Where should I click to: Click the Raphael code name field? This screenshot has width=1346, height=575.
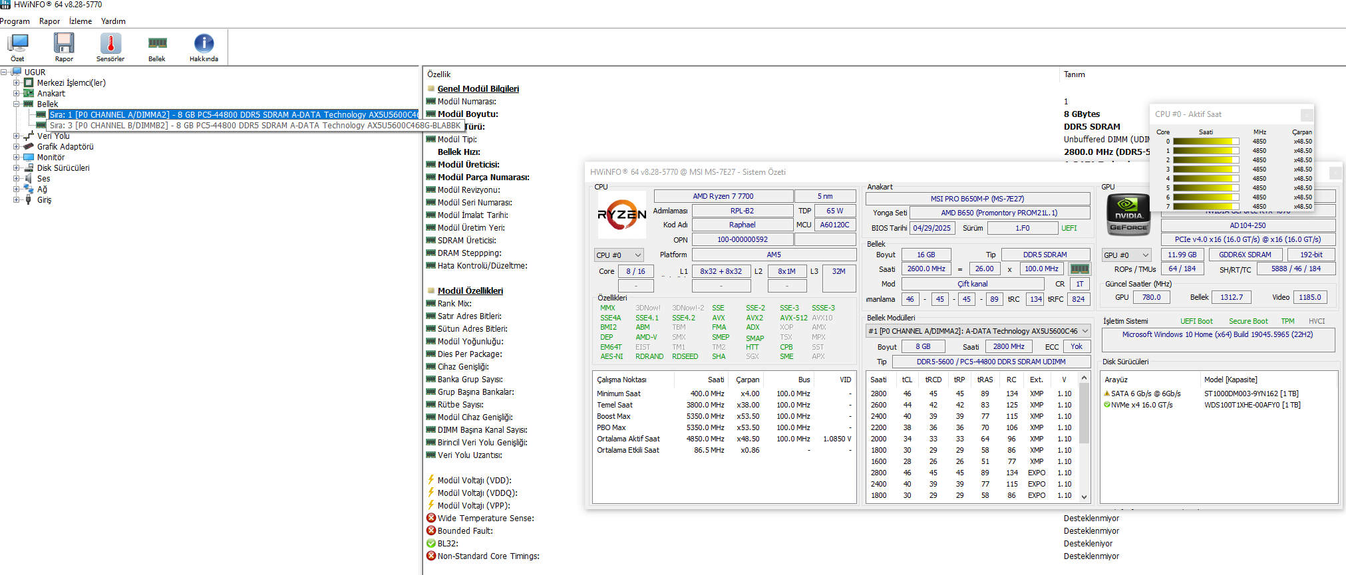click(743, 225)
